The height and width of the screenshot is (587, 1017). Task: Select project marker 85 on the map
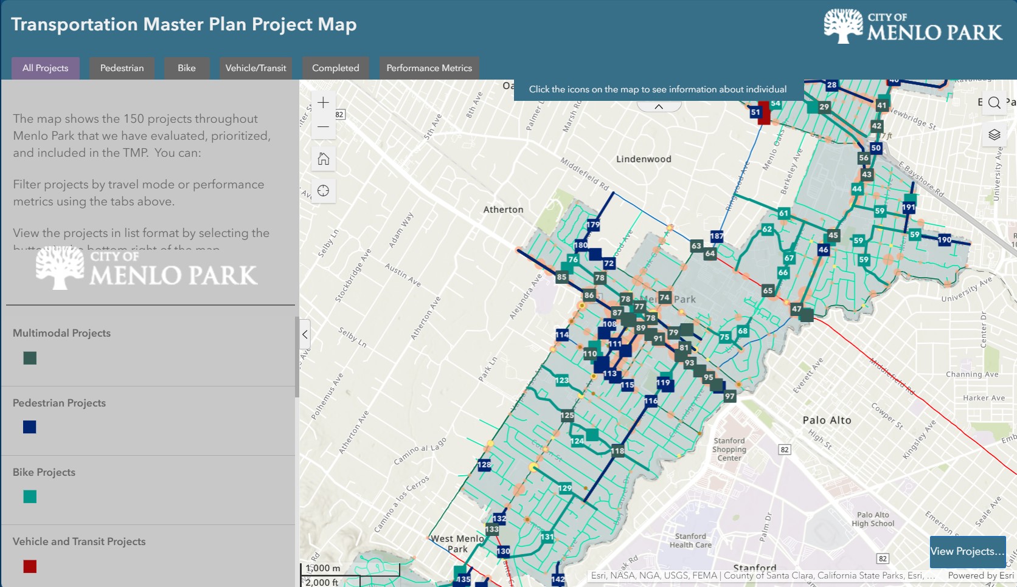(x=562, y=277)
